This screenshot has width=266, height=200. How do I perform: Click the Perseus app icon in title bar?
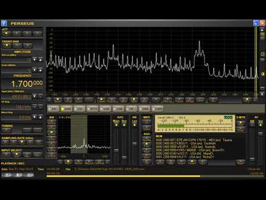point(4,23)
